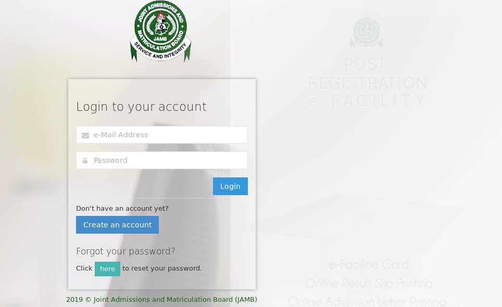Submit the form with the Login button
The height and width of the screenshot is (307, 502).
pos(230,186)
